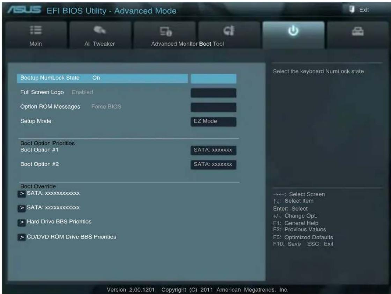Expand CD/DVD ROM Drive BBS Priorities arrow

point(22,237)
